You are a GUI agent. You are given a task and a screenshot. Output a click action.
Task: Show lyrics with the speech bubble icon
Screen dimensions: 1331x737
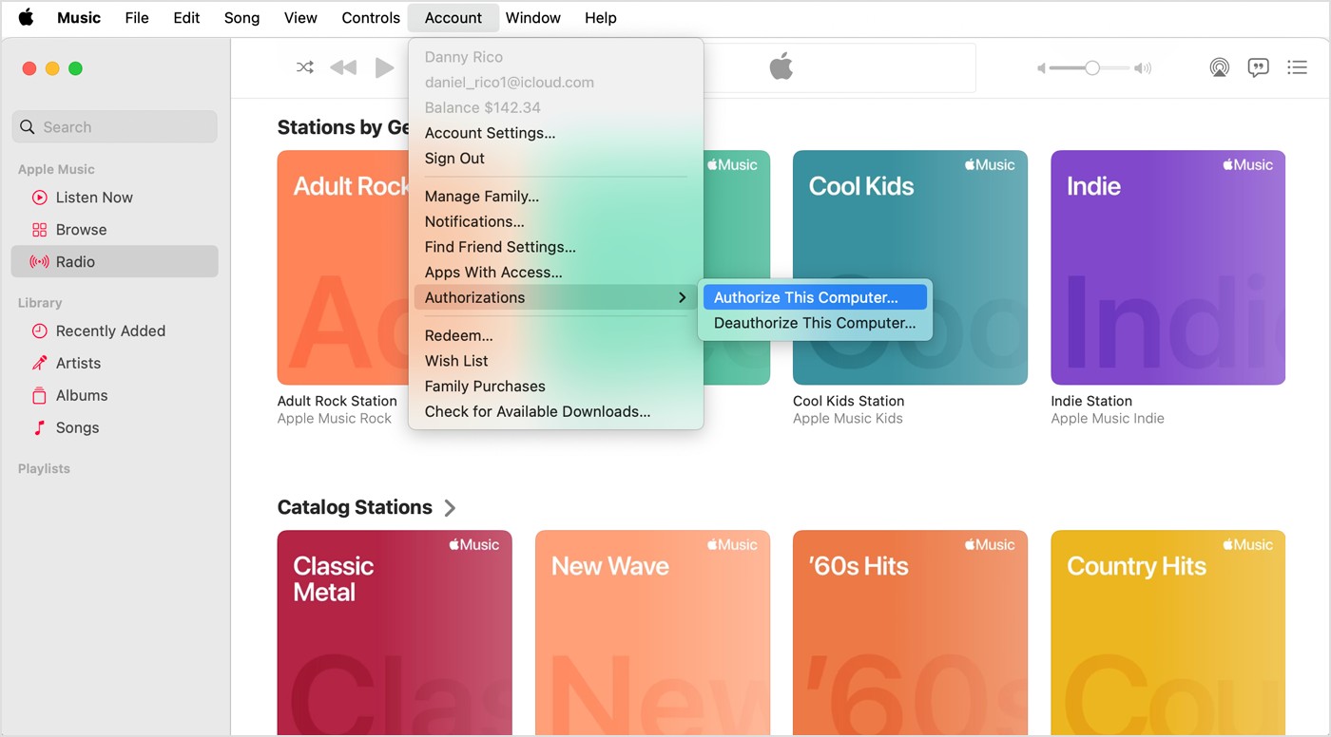click(x=1258, y=67)
